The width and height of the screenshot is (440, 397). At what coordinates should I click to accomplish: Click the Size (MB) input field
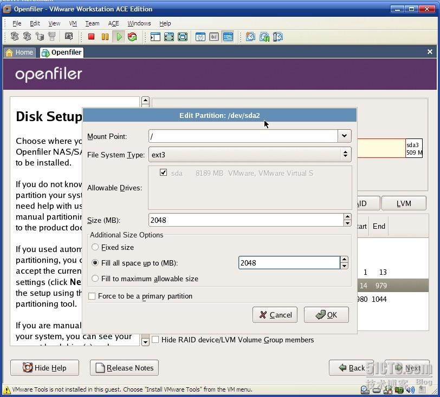(246, 220)
